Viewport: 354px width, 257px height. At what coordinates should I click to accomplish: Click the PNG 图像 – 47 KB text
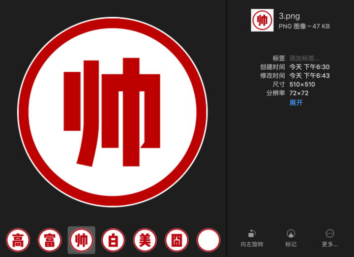(304, 26)
